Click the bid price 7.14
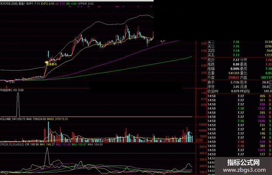Image resolution: width=272 pixels, height=175 pixels. [x=236, y=51]
